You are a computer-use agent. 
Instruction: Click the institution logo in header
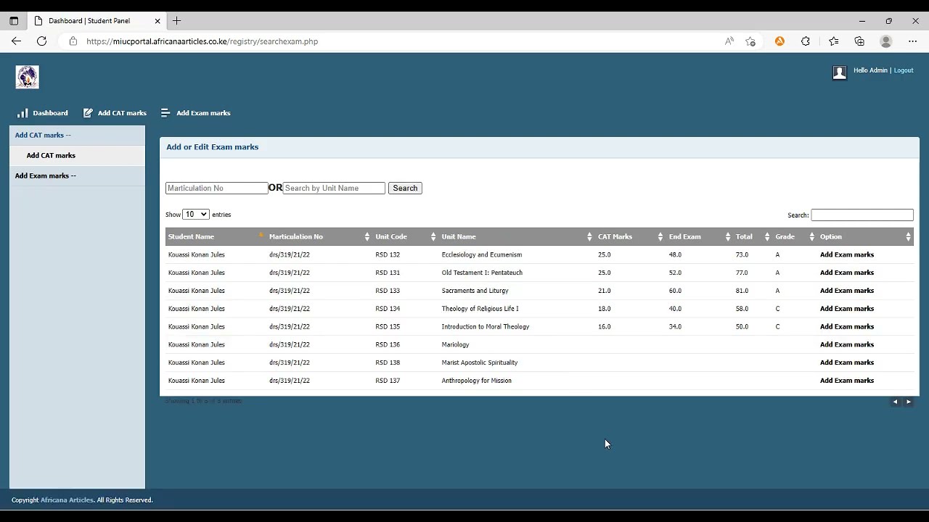[x=28, y=77]
